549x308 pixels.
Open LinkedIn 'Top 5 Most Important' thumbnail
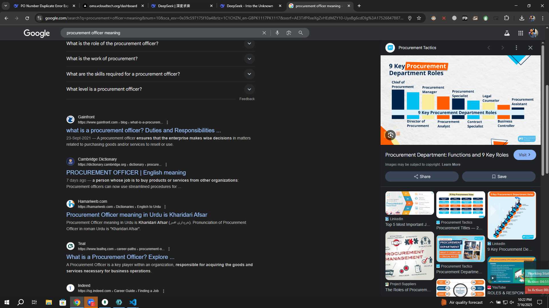409,203
